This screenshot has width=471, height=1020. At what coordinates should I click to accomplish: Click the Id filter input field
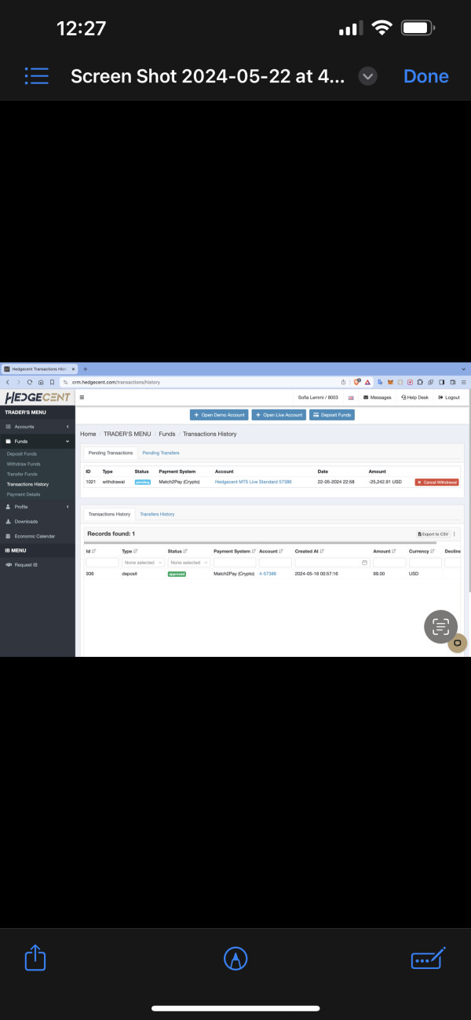[102, 563]
